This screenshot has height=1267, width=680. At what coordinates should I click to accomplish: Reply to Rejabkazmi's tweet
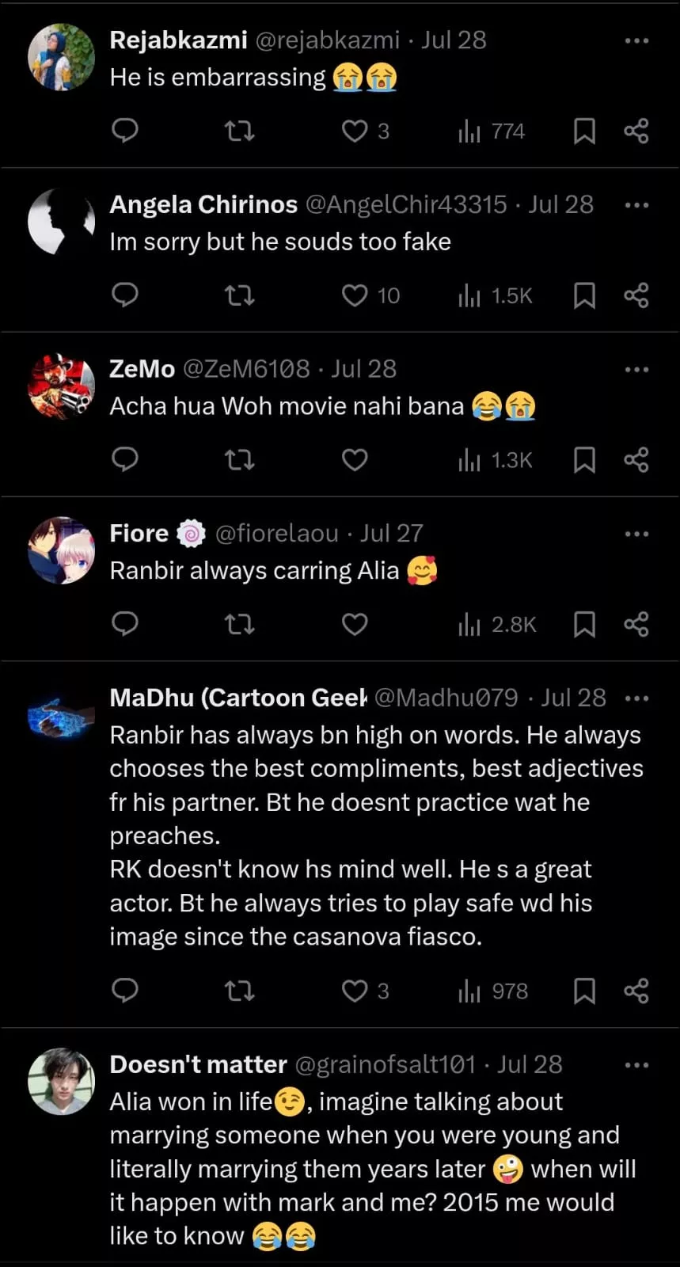click(125, 131)
